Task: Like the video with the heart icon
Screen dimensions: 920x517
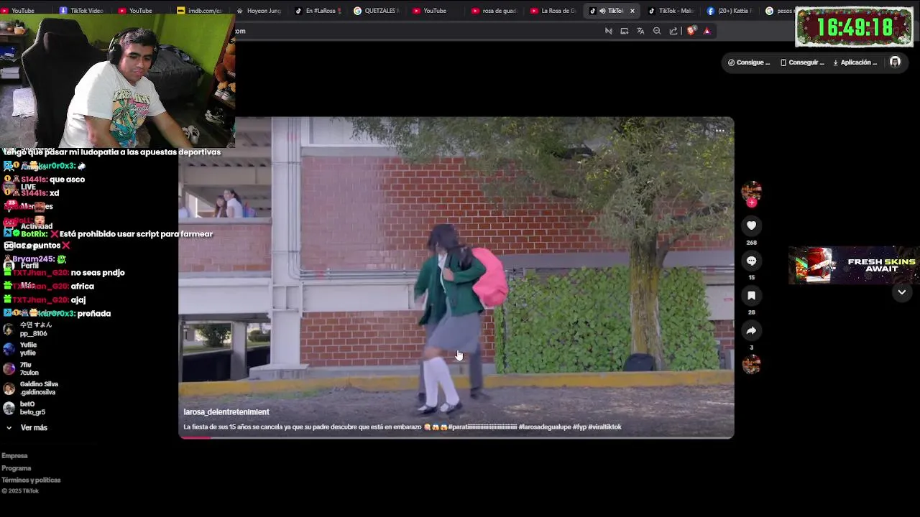Action: pyautogui.click(x=751, y=225)
